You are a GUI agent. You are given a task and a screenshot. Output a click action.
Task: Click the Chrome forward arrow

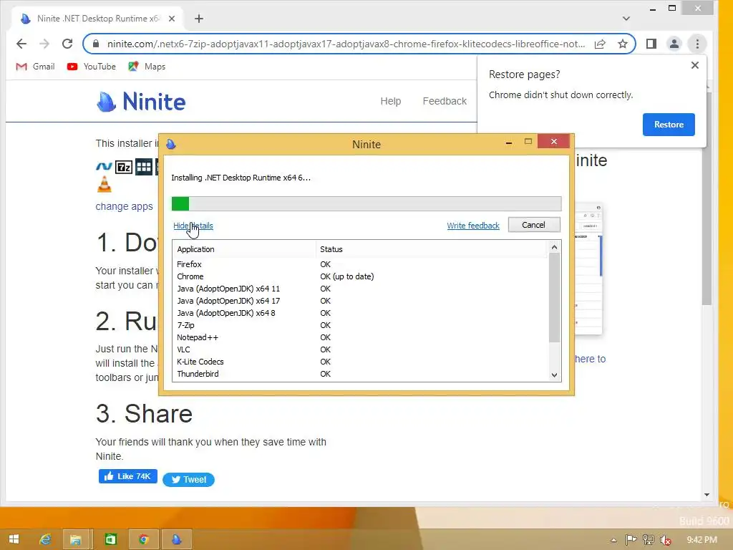[44, 44]
